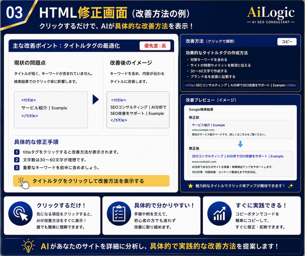Click the HTML修正画面 main title
Screen dimensions: 305x256
83,13
